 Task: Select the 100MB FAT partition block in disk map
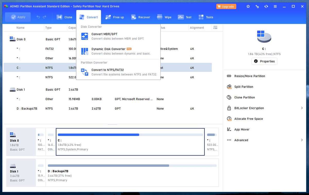[41, 142]
